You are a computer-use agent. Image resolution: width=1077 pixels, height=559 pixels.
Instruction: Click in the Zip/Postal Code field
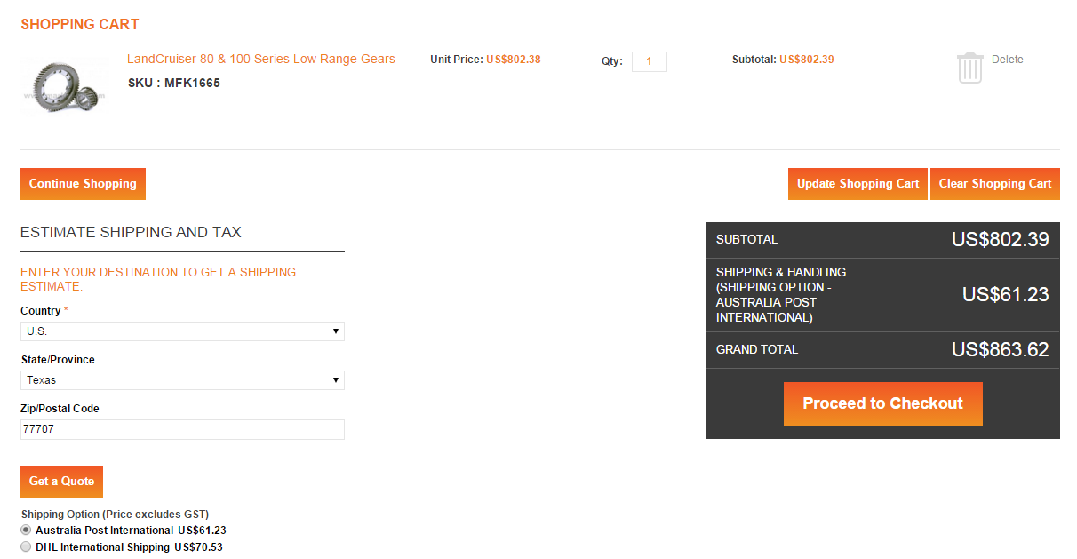182,429
